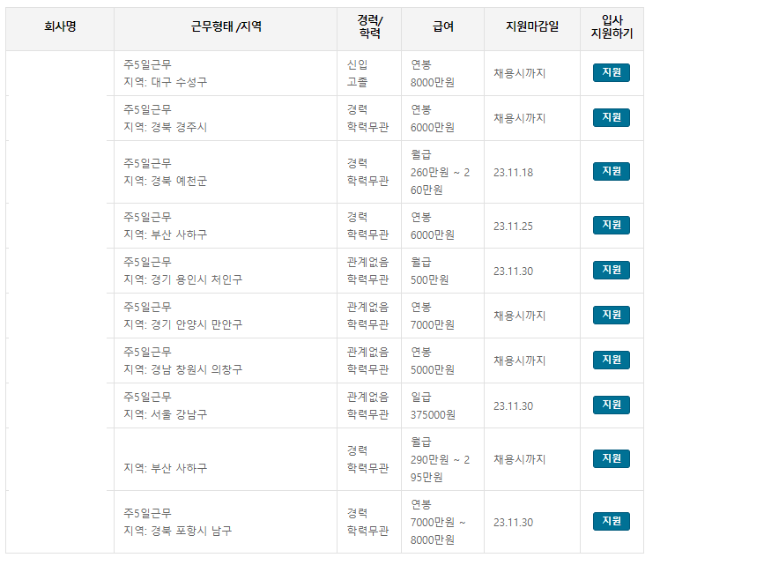Image resolution: width=764 pixels, height=580 pixels.
Task: Select the text 지역: 경북 포항시 남구
Action: click(x=178, y=531)
